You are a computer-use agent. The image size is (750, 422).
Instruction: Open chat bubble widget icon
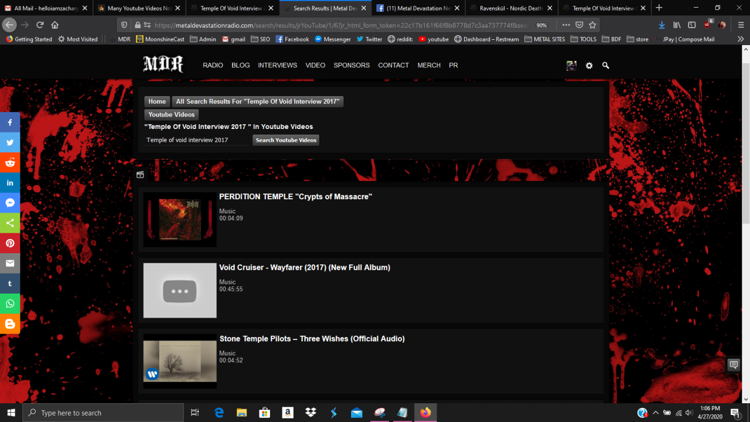tap(733, 365)
